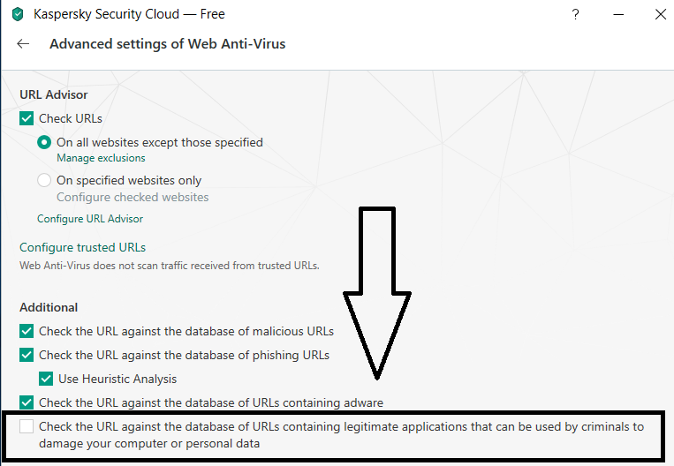Click the Advanced settings of Web Anti-Virus title
This screenshot has height=466, width=674.
[x=168, y=44]
